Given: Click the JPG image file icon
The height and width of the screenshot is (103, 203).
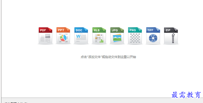Looking at the screenshot, I should click(x=117, y=35).
